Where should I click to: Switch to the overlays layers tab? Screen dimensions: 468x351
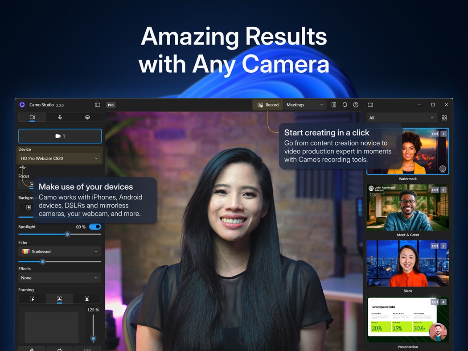point(87,117)
